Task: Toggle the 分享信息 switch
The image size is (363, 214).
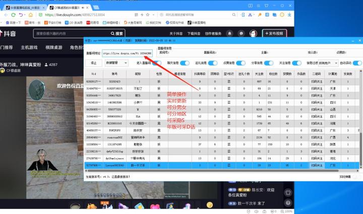Action: click(269, 63)
